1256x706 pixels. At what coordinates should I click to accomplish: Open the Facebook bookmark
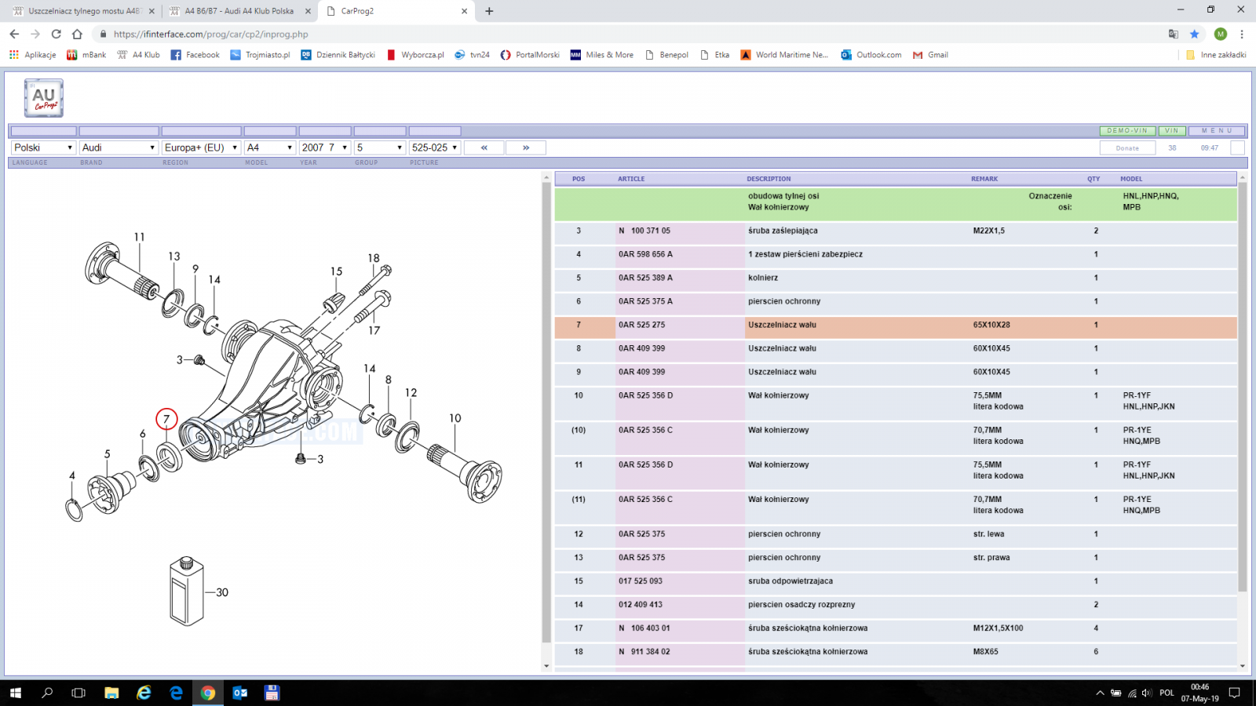(195, 55)
